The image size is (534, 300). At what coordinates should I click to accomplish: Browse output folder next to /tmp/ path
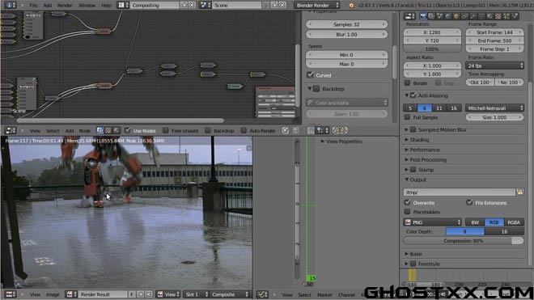pyautogui.click(x=519, y=192)
